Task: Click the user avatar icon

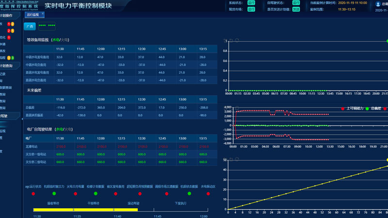Action: tap(378, 4)
